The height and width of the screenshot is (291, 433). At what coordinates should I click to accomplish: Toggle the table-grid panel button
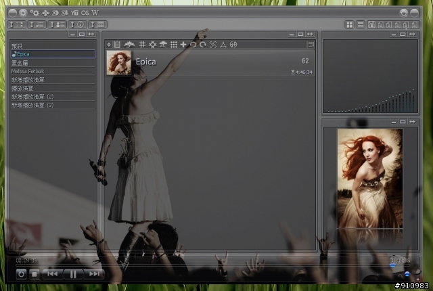[97, 24]
